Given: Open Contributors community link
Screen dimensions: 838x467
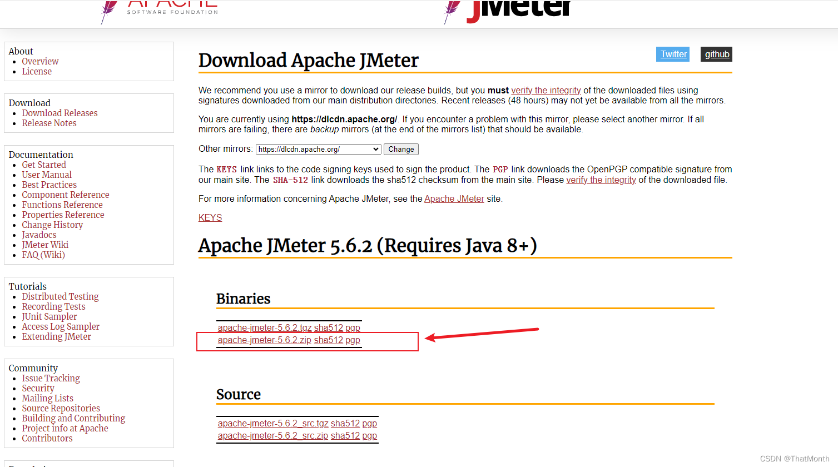Looking at the screenshot, I should (47, 438).
